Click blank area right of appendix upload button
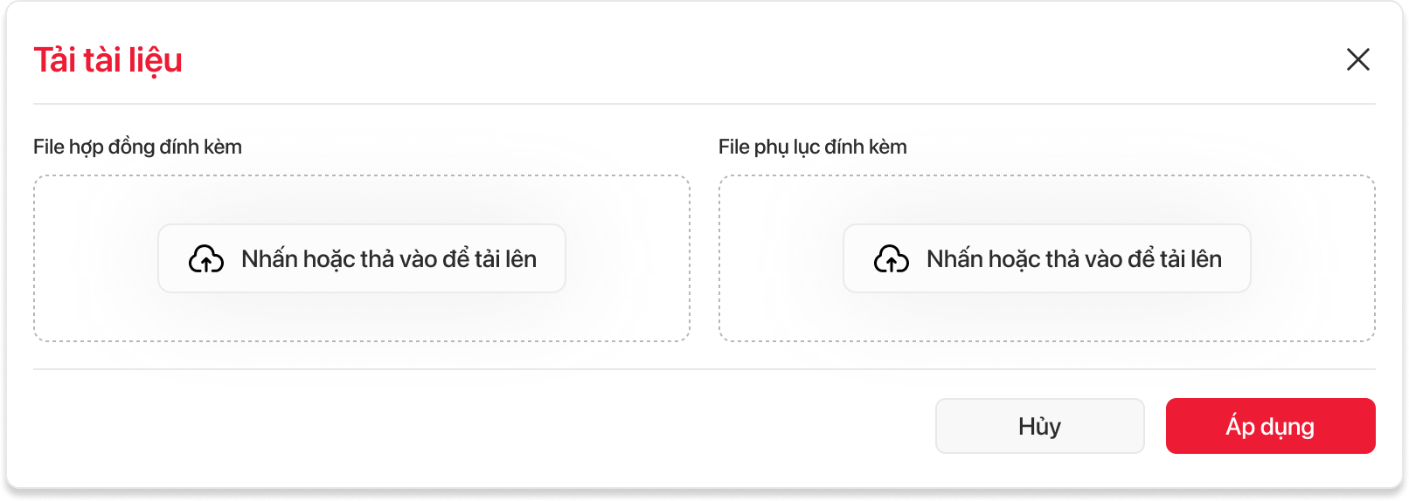The width and height of the screenshot is (1409, 501). [1311, 258]
